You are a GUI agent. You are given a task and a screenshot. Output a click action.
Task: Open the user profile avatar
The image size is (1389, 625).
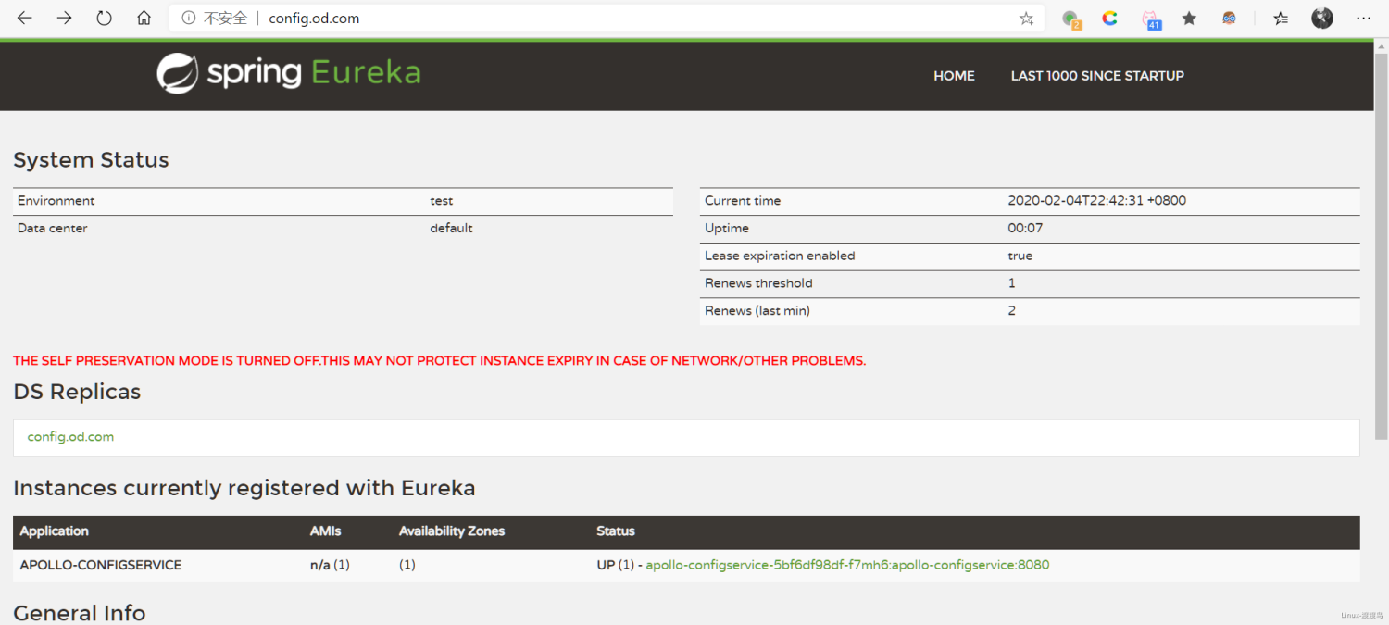1322,19
